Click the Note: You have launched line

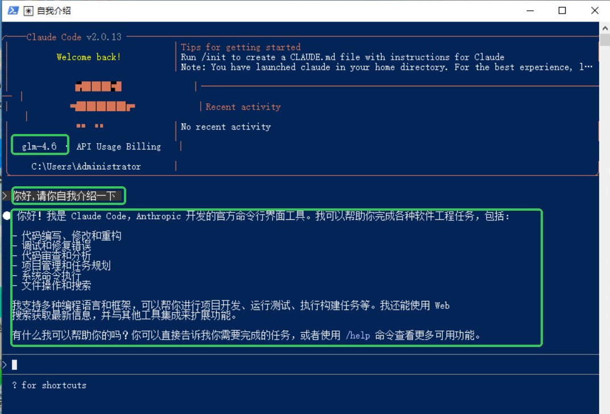pyautogui.click(x=387, y=67)
